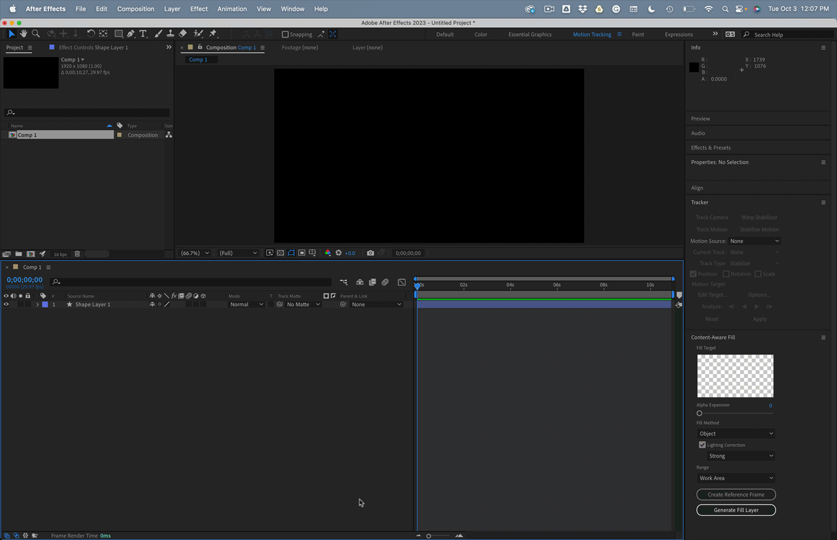Click the Create Reference Frame button
The height and width of the screenshot is (540, 837).
click(x=736, y=495)
